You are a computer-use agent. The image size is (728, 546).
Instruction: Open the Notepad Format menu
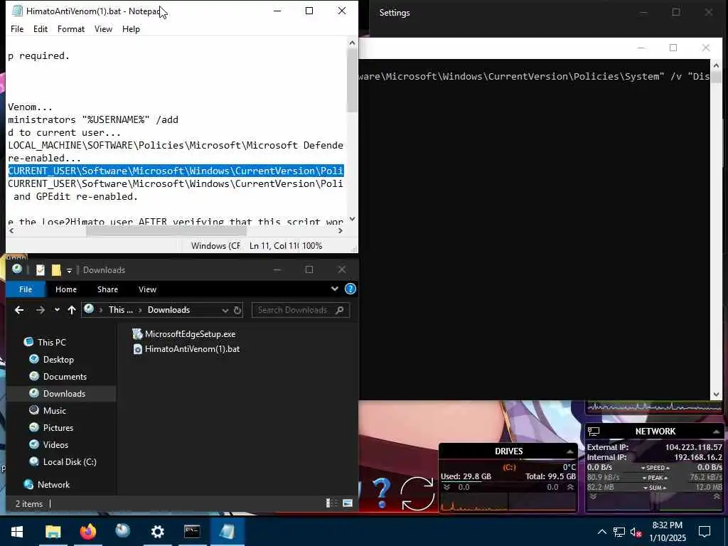[x=71, y=28]
